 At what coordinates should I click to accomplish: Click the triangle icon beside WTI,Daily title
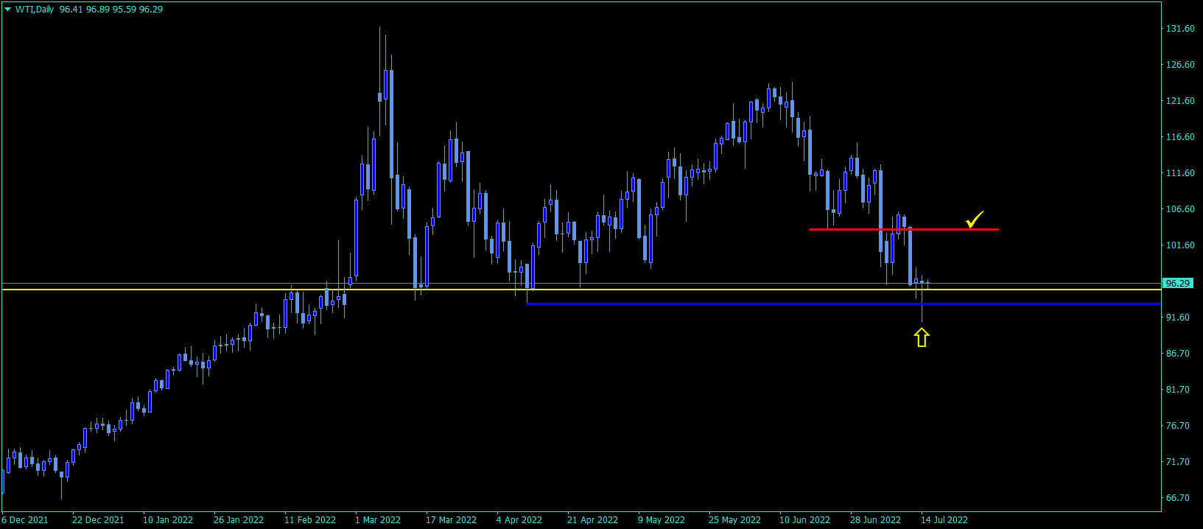click(x=7, y=10)
